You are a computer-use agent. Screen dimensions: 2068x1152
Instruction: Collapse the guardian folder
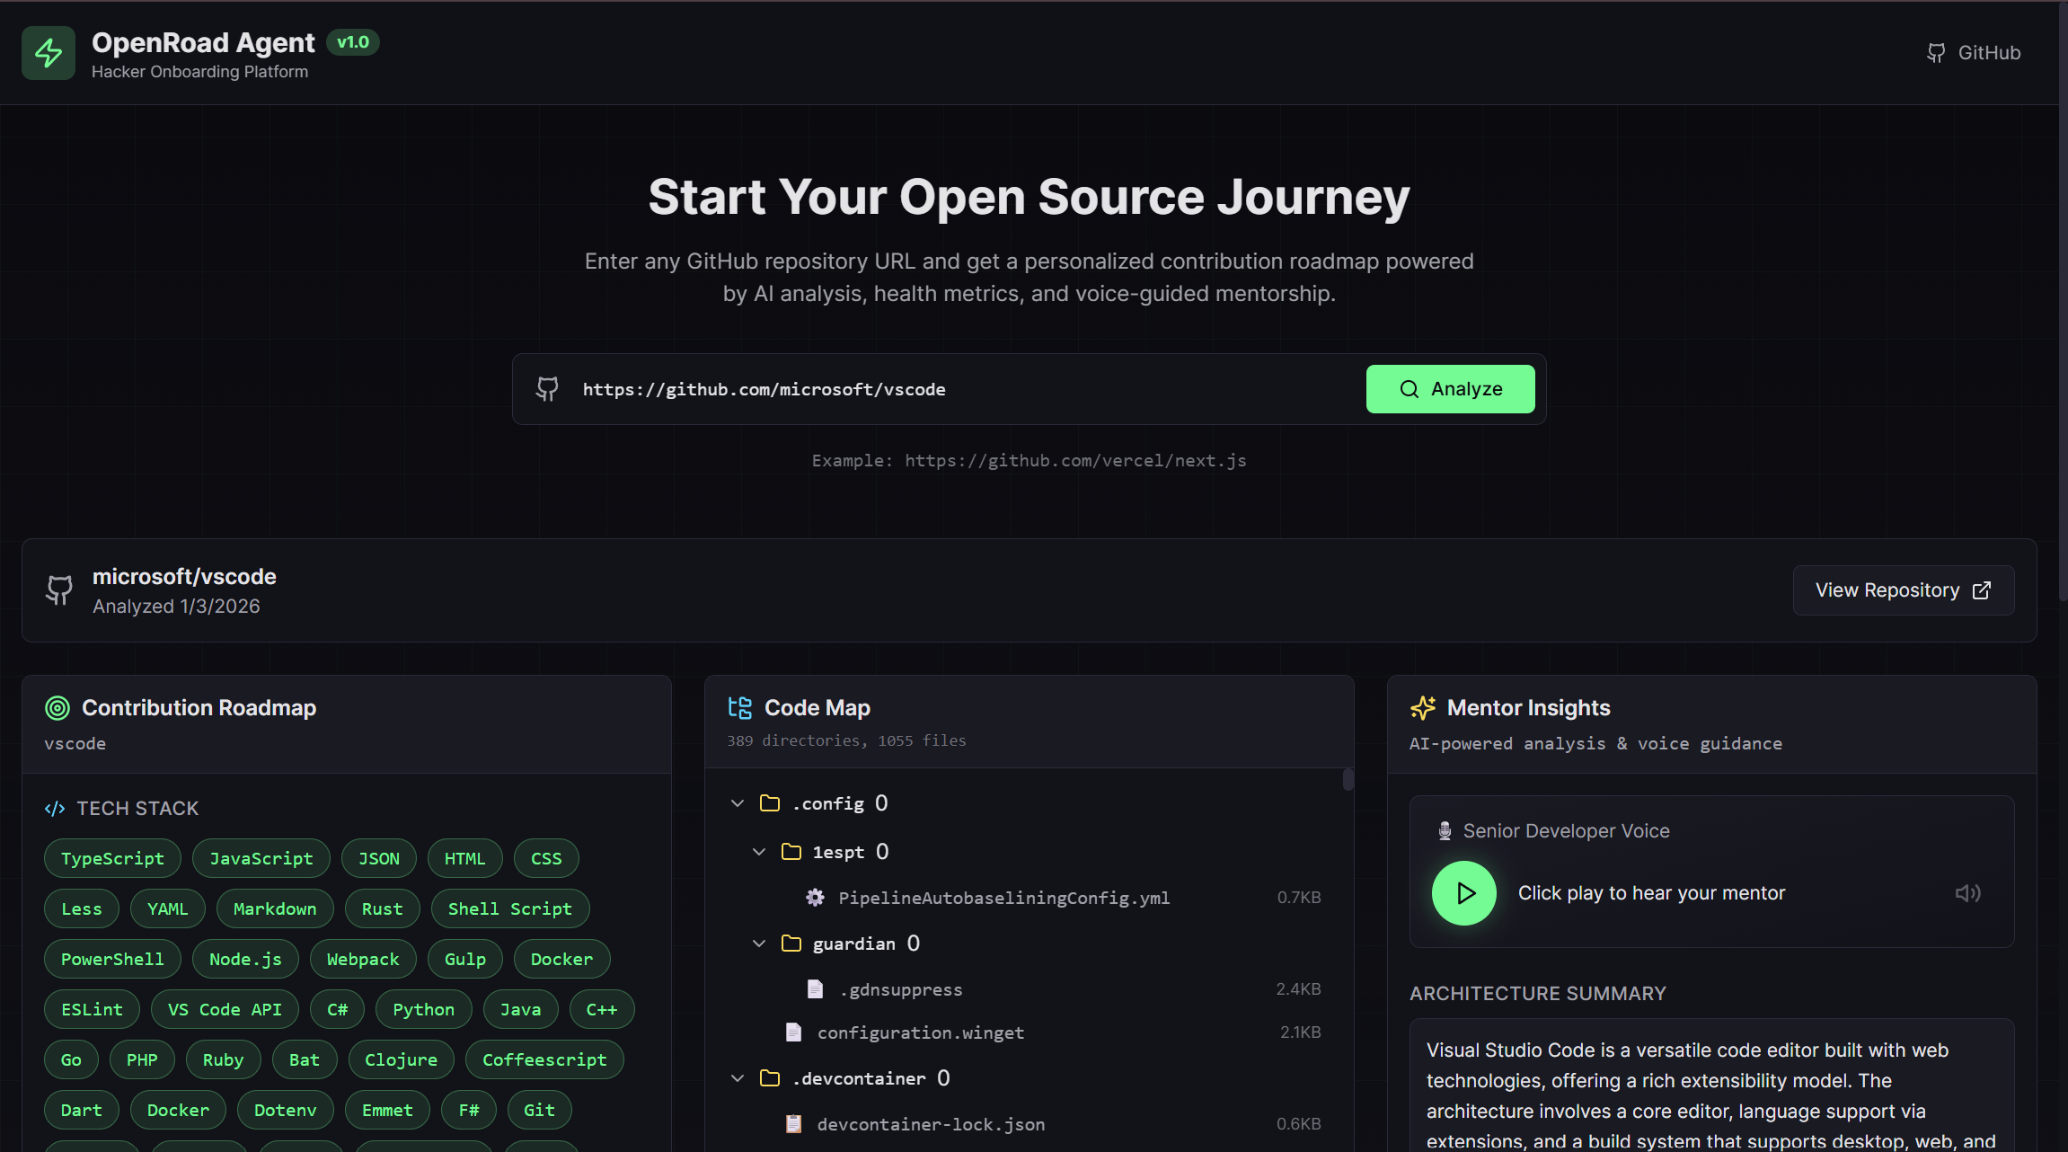coord(759,944)
